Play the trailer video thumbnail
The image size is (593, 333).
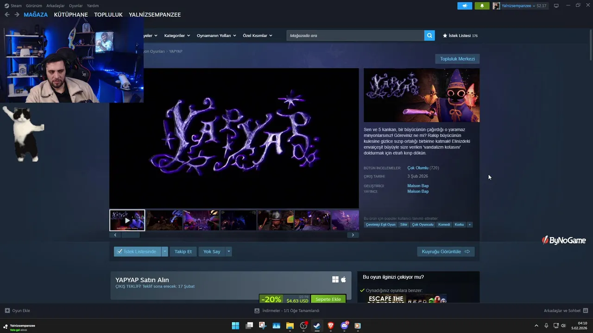(x=127, y=220)
